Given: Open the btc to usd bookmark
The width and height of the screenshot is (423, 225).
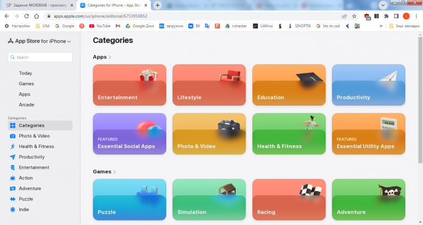Looking at the screenshot, I should [328, 26].
